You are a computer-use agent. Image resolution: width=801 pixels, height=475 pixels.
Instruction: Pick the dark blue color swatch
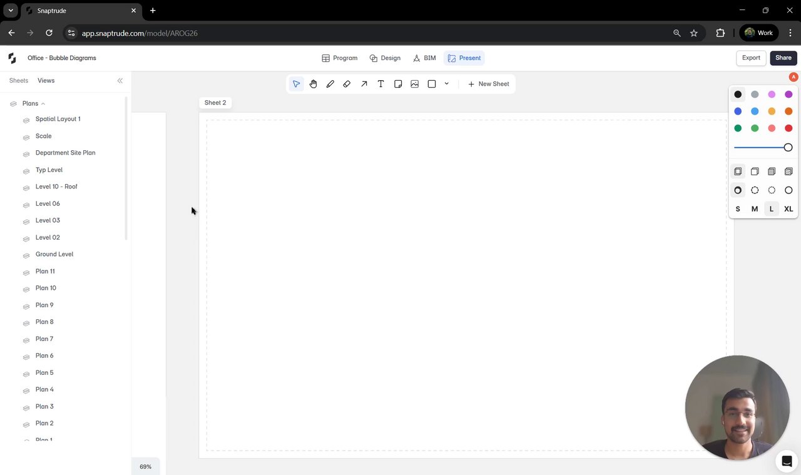tap(738, 111)
